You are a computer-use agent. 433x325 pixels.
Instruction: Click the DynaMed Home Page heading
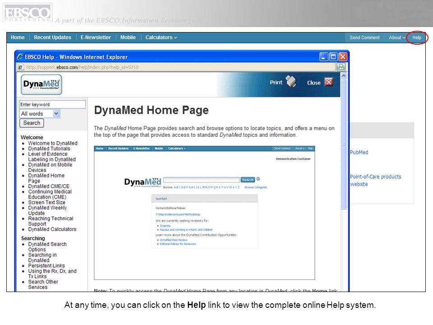pyautogui.click(x=152, y=110)
